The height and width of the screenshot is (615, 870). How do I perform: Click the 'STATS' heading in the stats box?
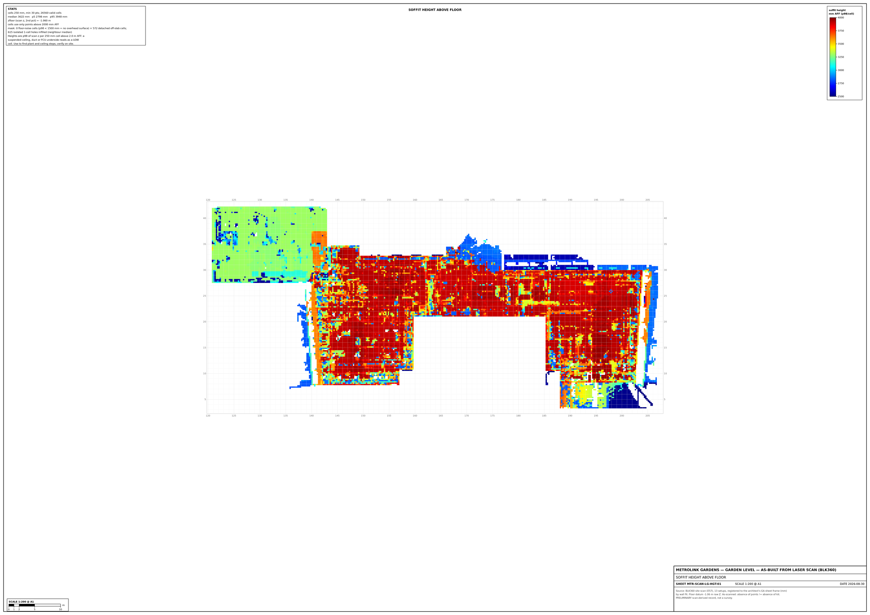point(12,9)
